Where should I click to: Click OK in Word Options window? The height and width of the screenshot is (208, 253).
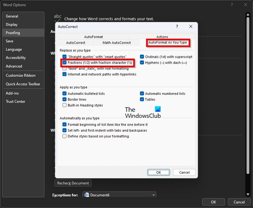click(214, 202)
